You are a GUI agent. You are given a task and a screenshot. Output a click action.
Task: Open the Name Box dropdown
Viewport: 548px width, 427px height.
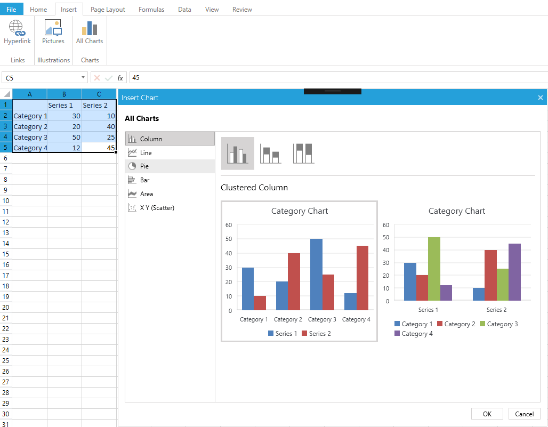(83, 77)
